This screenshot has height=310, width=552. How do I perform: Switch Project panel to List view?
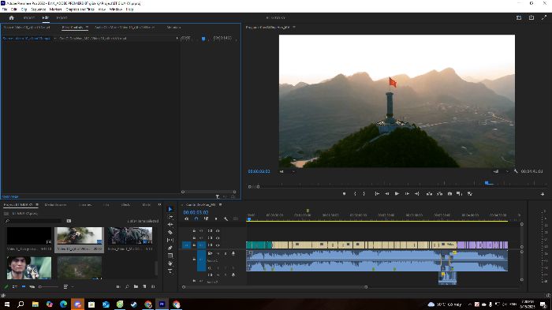click(15, 287)
